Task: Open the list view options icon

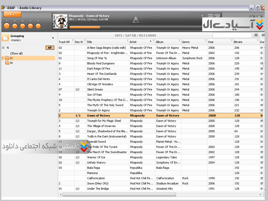Action: pos(256,35)
